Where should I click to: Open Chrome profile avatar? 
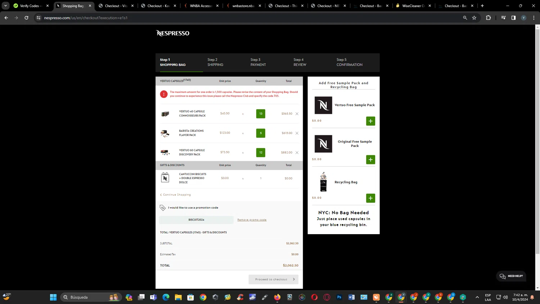click(523, 18)
